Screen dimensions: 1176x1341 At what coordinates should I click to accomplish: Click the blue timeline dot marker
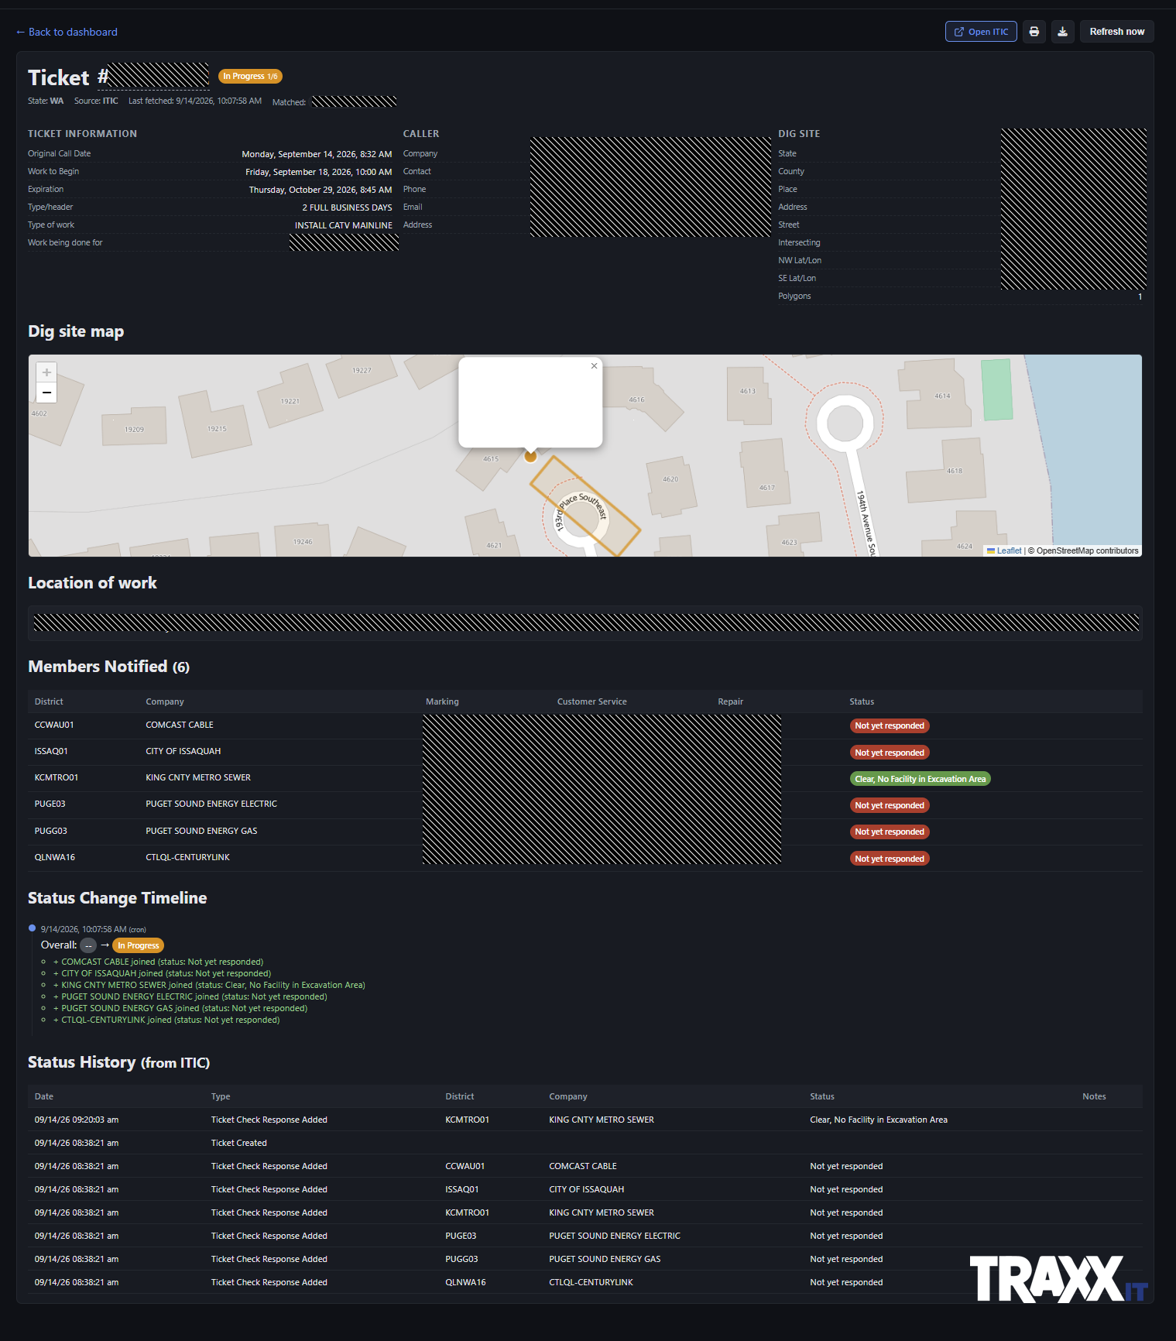[x=32, y=928]
